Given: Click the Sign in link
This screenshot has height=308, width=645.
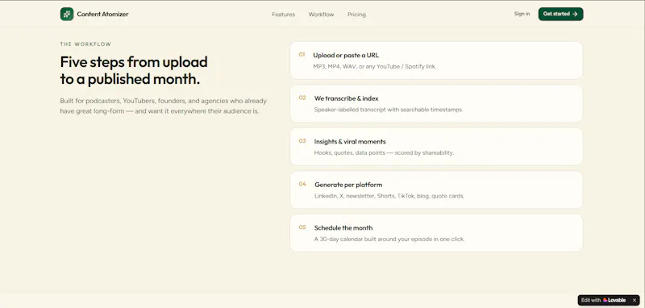Looking at the screenshot, I should point(522,14).
